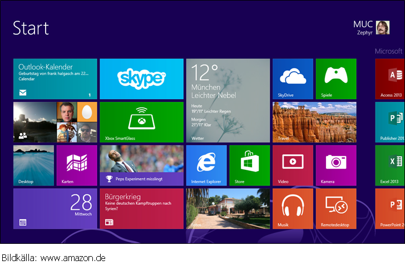Image resolution: width=405 pixels, height=265 pixels.
Task: Open SkyDrive cloud tile
Action: 293,78
